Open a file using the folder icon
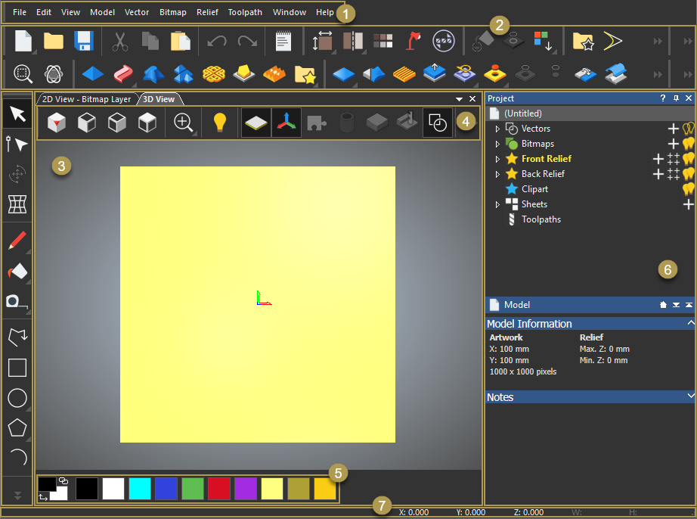 pyautogui.click(x=54, y=41)
